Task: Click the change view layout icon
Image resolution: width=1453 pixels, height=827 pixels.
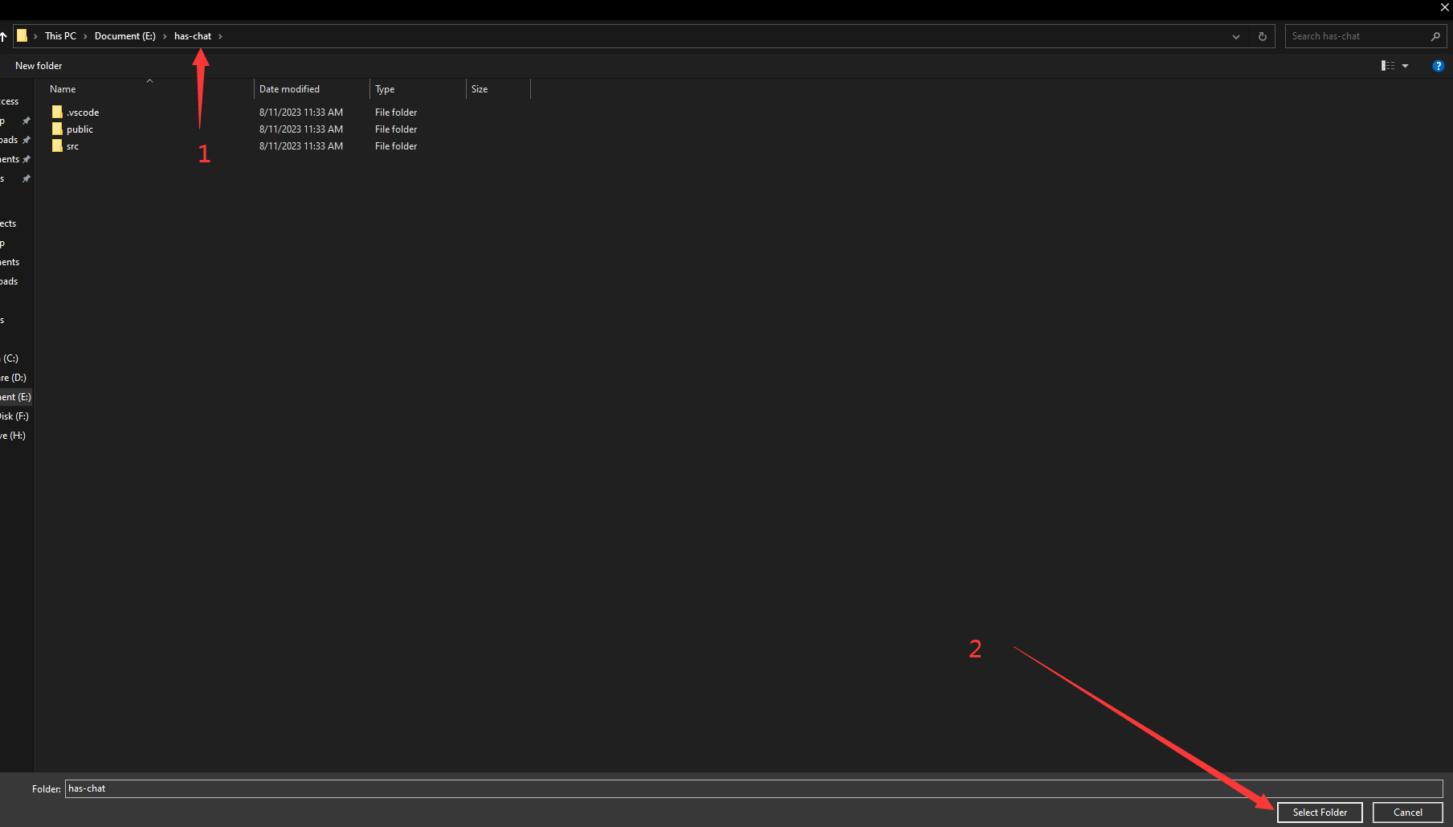Action: (1388, 66)
